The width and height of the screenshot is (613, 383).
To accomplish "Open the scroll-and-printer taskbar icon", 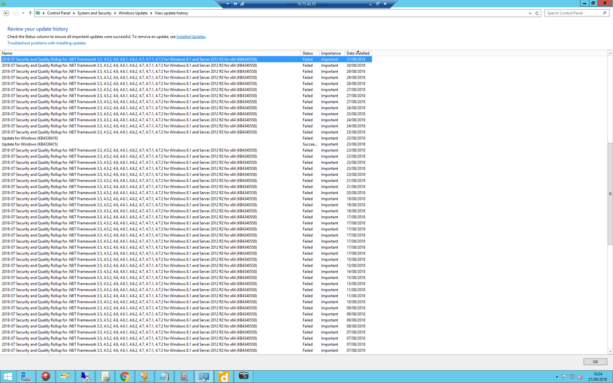I will (105, 376).
